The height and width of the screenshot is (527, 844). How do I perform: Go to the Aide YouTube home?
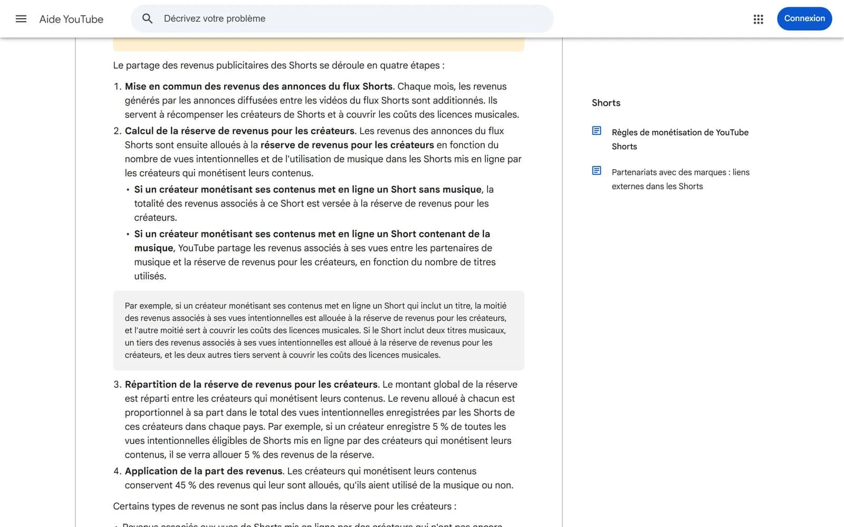coord(71,19)
